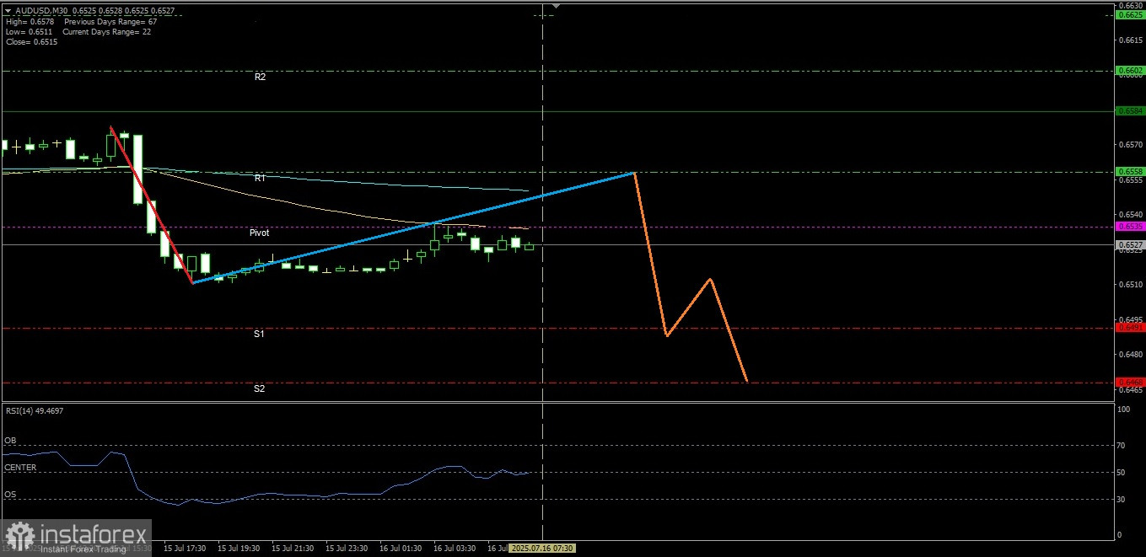Click the AUDUSD,M30 symbol title
1146x557 pixels.
(x=40, y=11)
